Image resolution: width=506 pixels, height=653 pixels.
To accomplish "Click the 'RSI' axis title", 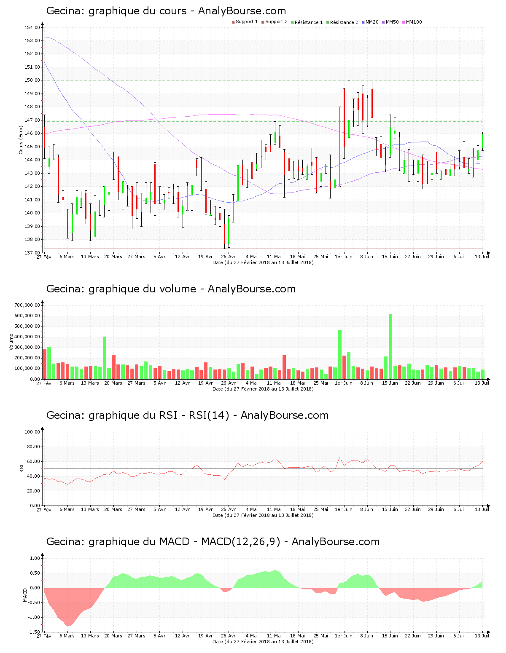I will [x=22, y=468].
